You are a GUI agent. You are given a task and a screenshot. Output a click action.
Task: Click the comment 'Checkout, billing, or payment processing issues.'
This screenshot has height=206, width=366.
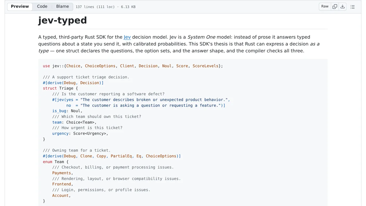coord(113,167)
